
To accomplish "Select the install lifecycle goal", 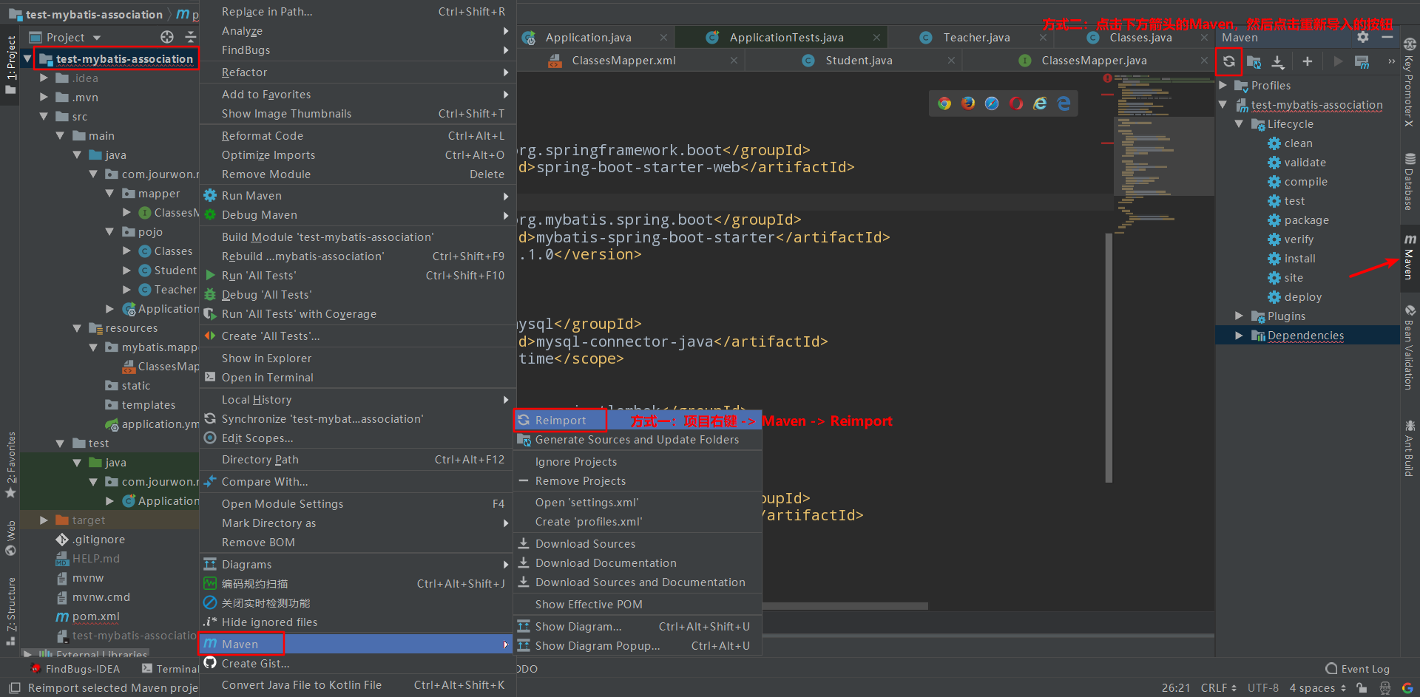I will point(1299,259).
